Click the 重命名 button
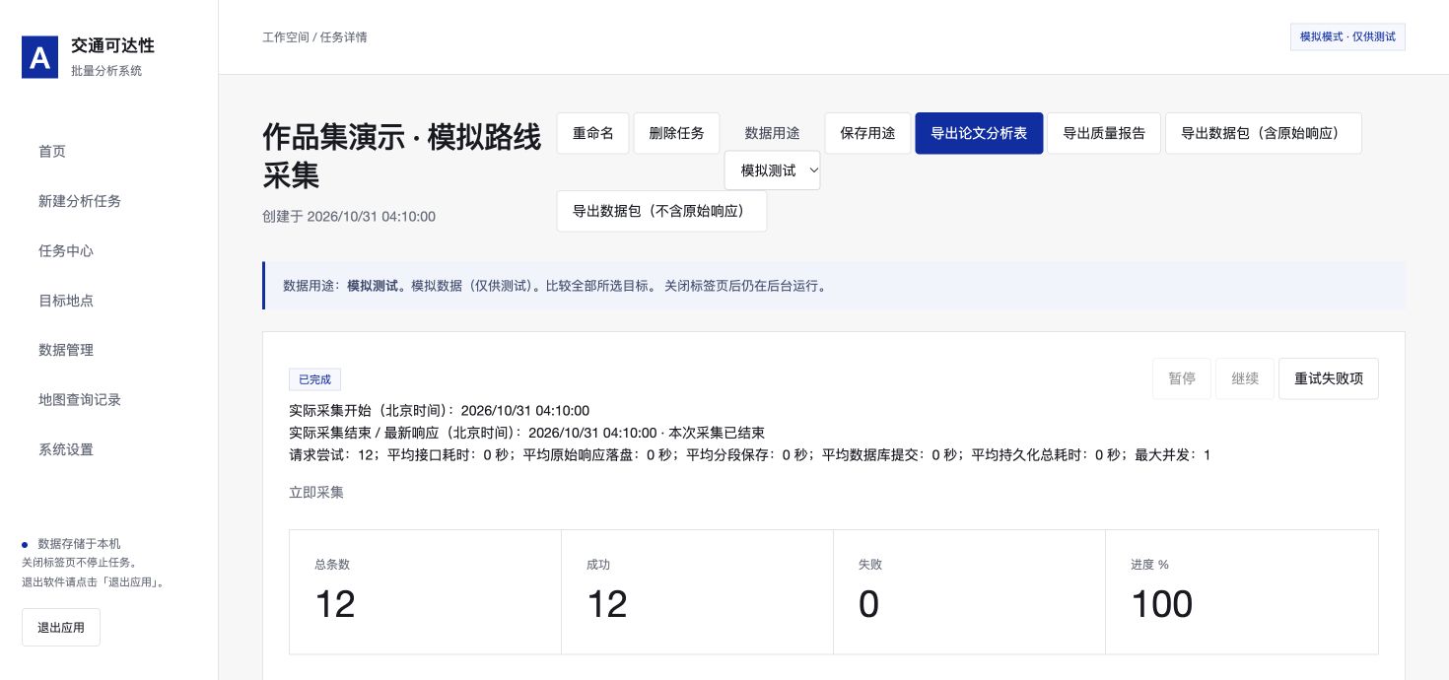The width and height of the screenshot is (1449, 680). (593, 133)
